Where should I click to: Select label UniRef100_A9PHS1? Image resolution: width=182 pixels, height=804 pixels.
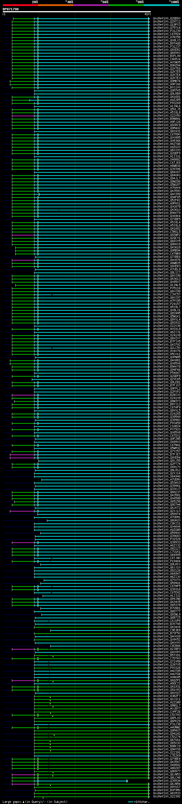point(167,204)
